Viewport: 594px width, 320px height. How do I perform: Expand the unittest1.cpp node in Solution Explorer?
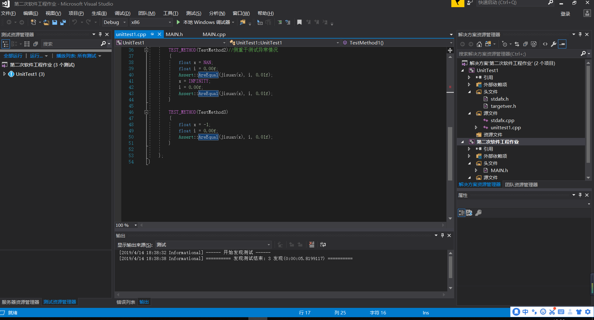(x=476, y=127)
